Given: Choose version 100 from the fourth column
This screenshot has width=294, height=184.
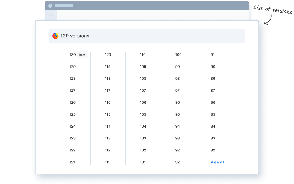Looking at the screenshot, I should pyautogui.click(x=178, y=55).
